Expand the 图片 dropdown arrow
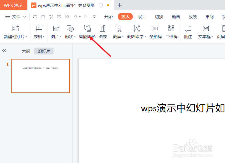Viewport: 225px width, 163px height. coord(61,37)
